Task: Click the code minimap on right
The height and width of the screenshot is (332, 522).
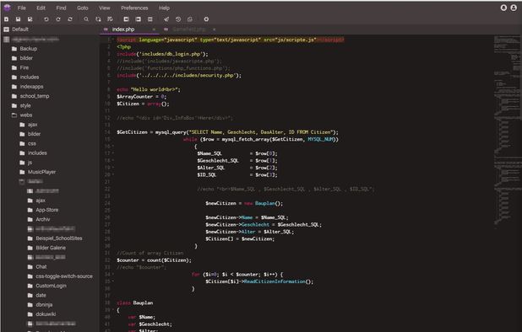Action: pyautogui.click(x=507, y=133)
